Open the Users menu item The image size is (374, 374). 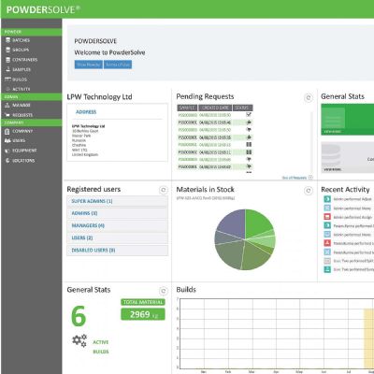[x=19, y=140]
